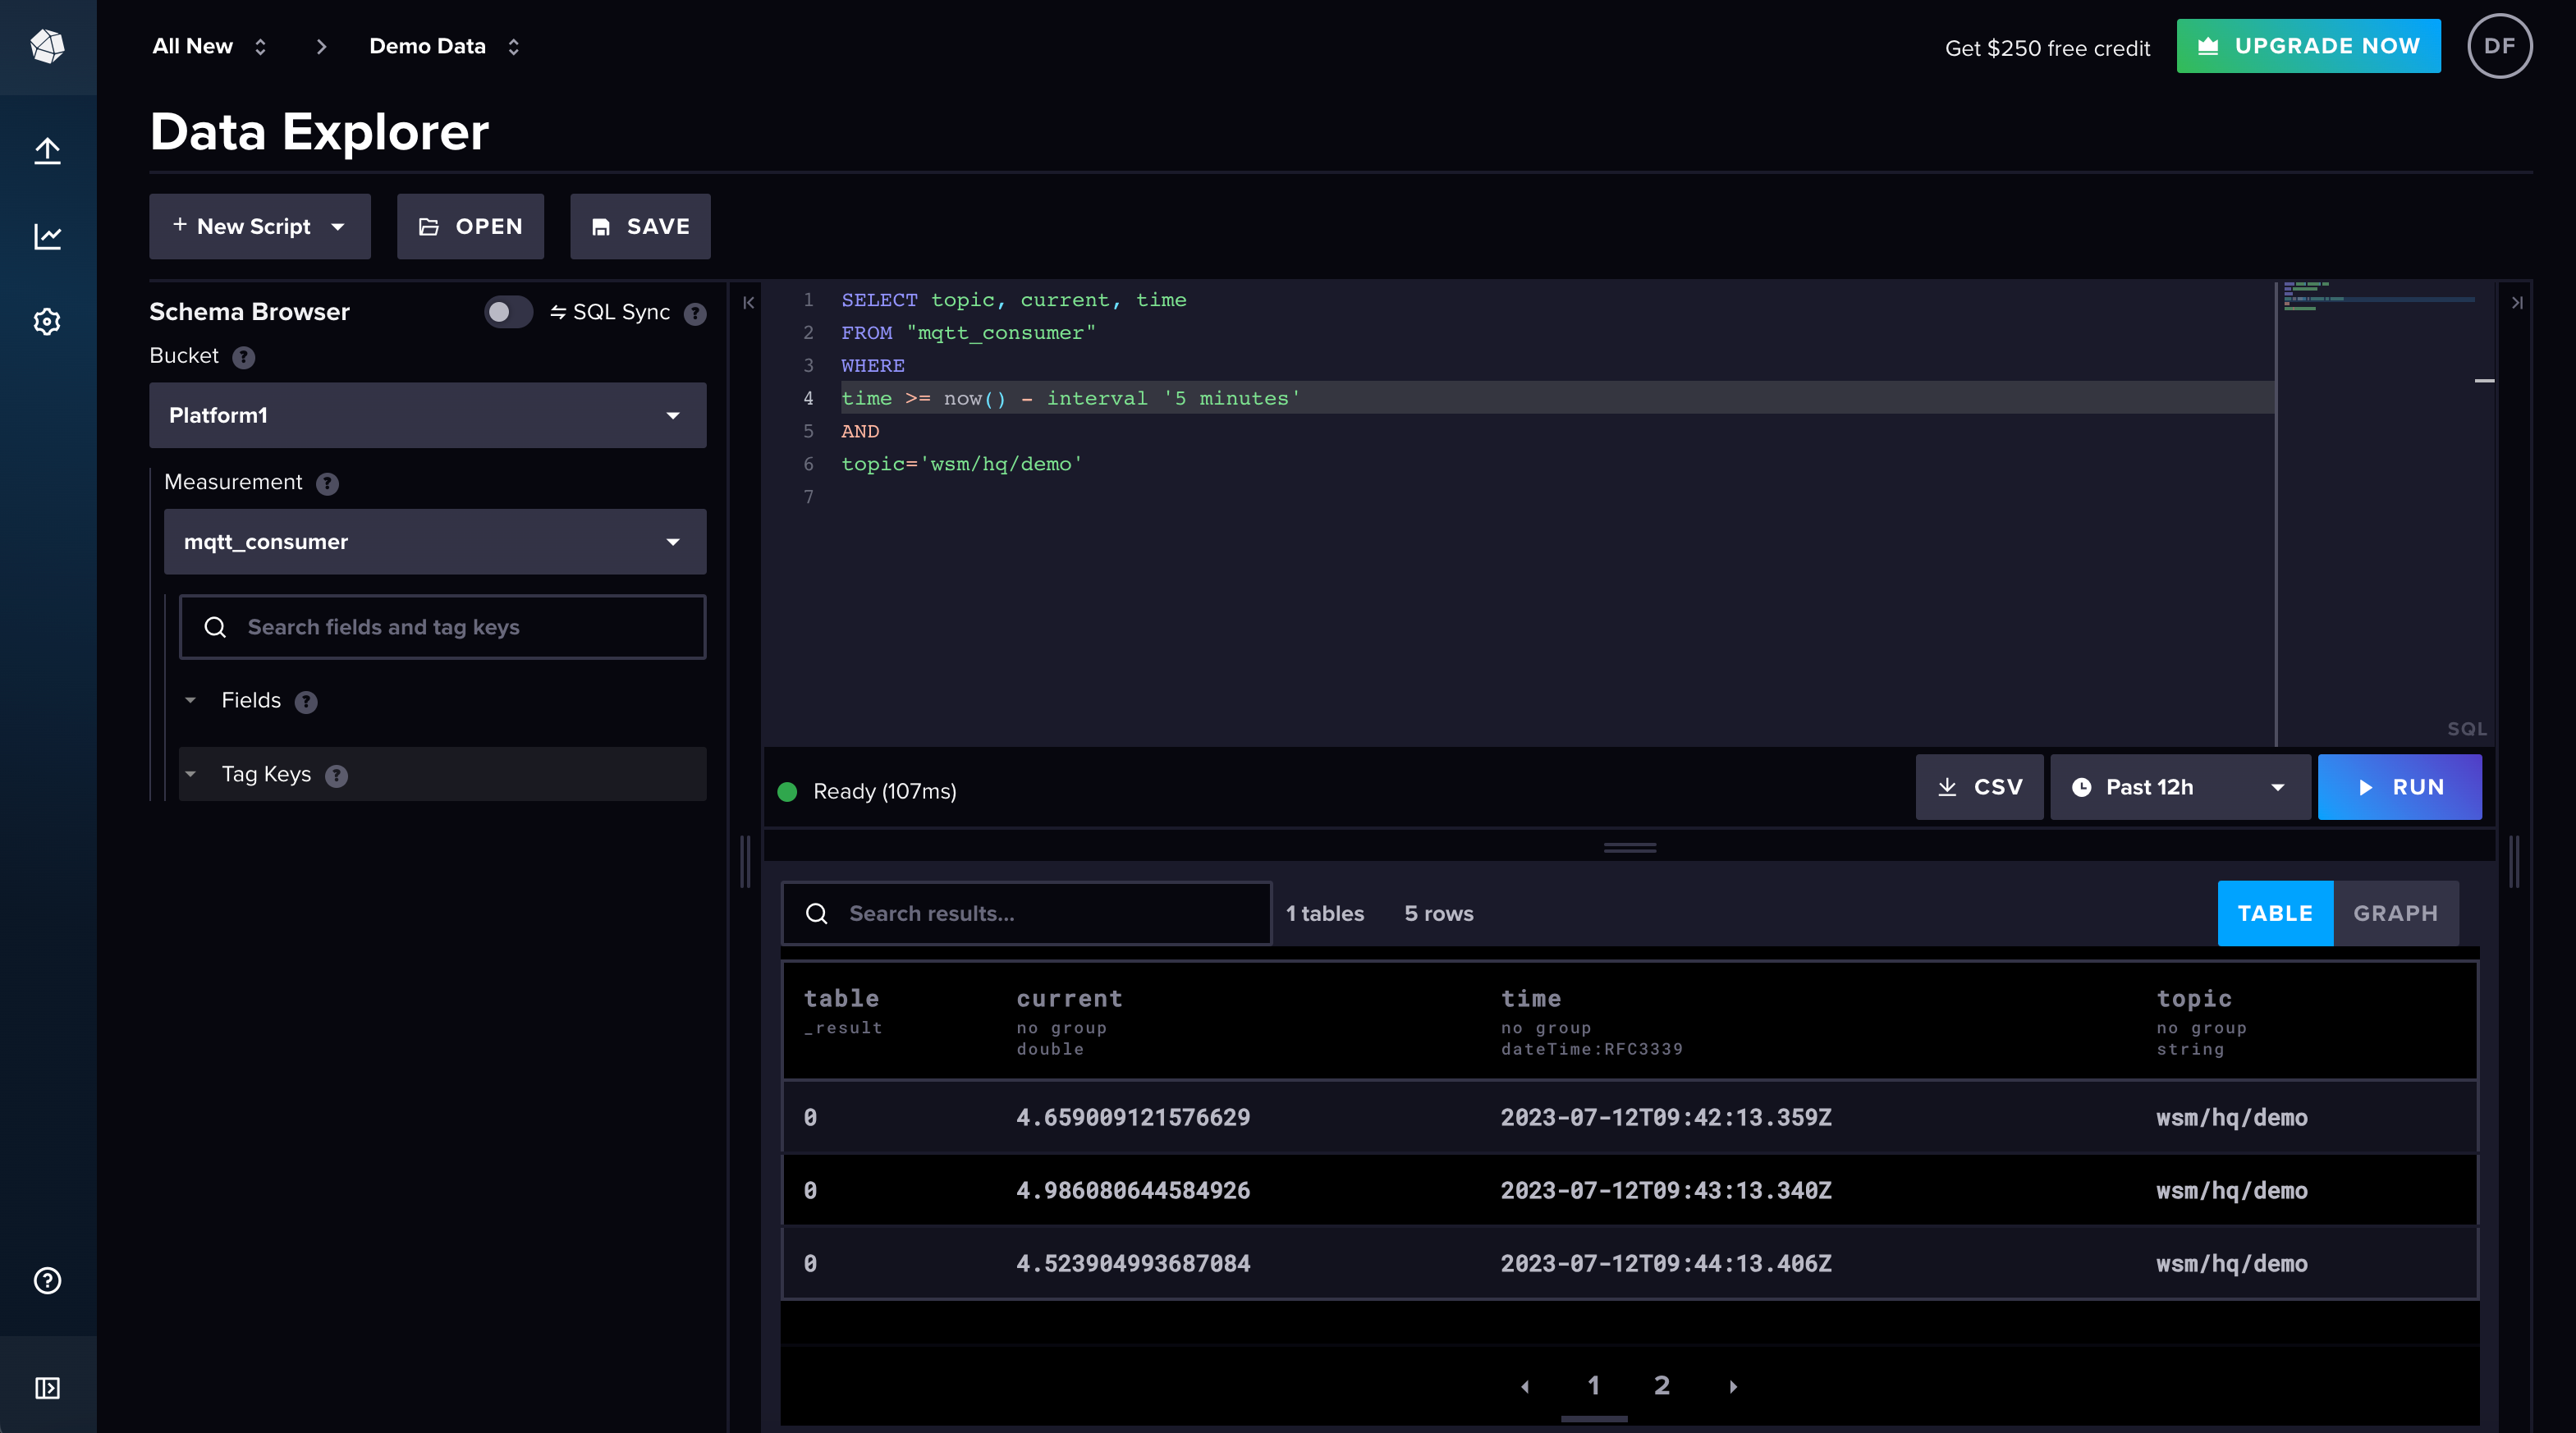Open the Data Explorer graph icon in sidebar
The width and height of the screenshot is (2576, 1433).
[47, 237]
